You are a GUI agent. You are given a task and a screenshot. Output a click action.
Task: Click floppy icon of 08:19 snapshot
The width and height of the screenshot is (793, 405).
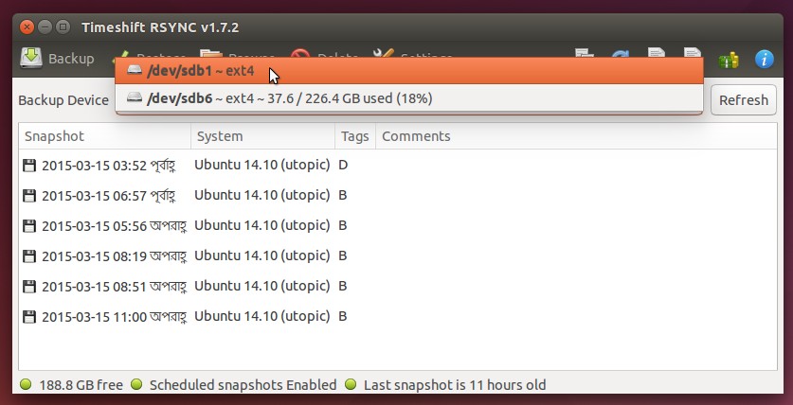[29, 256]
